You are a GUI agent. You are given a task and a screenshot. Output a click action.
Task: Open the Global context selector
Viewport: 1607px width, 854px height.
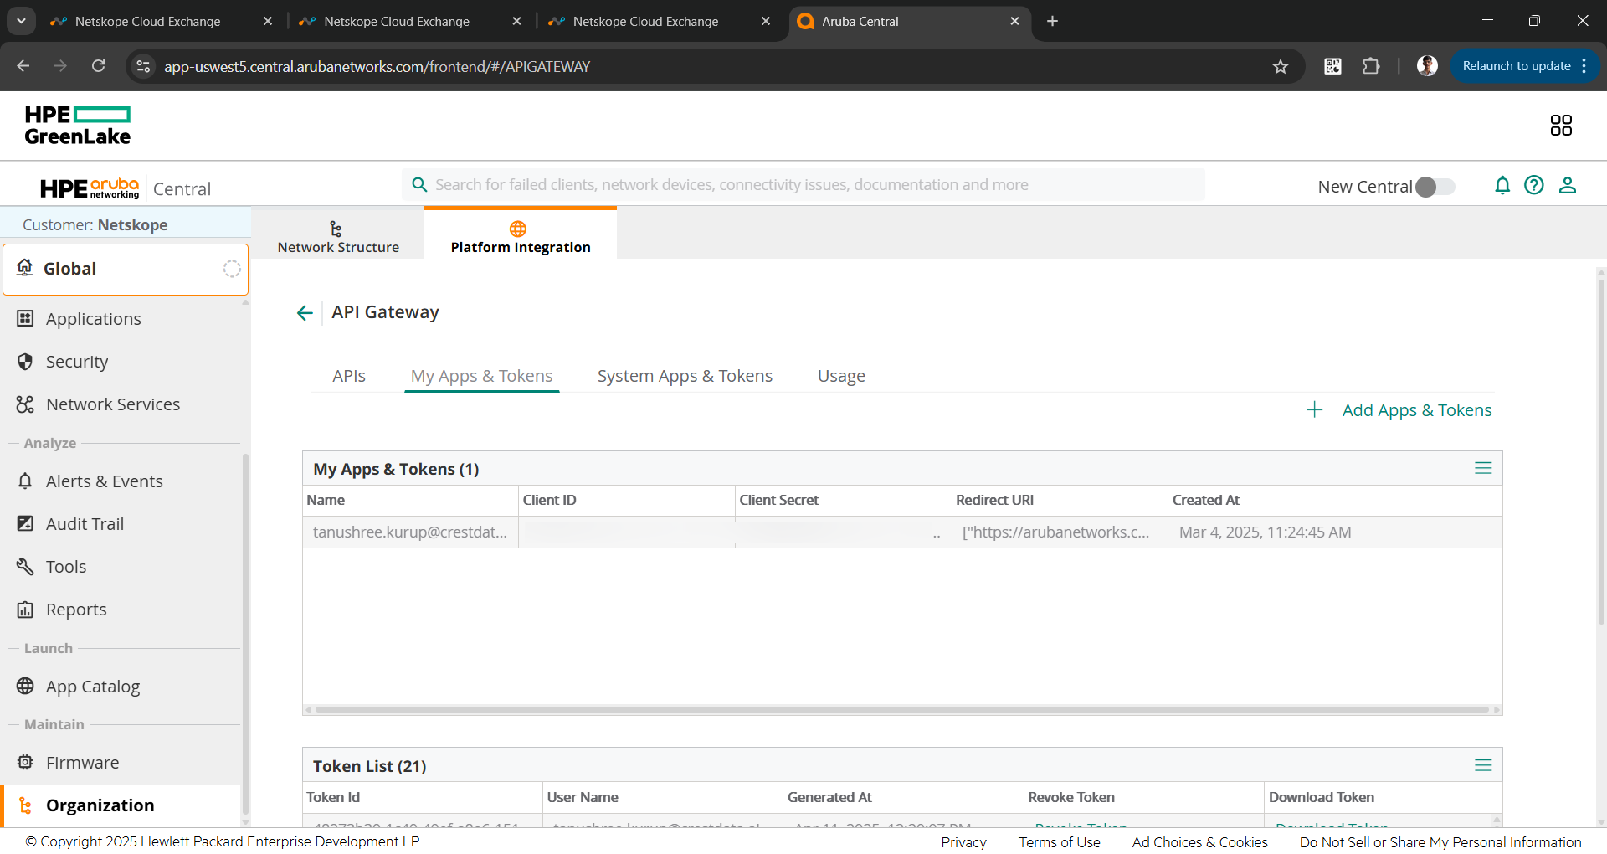[x=126, y=269]
